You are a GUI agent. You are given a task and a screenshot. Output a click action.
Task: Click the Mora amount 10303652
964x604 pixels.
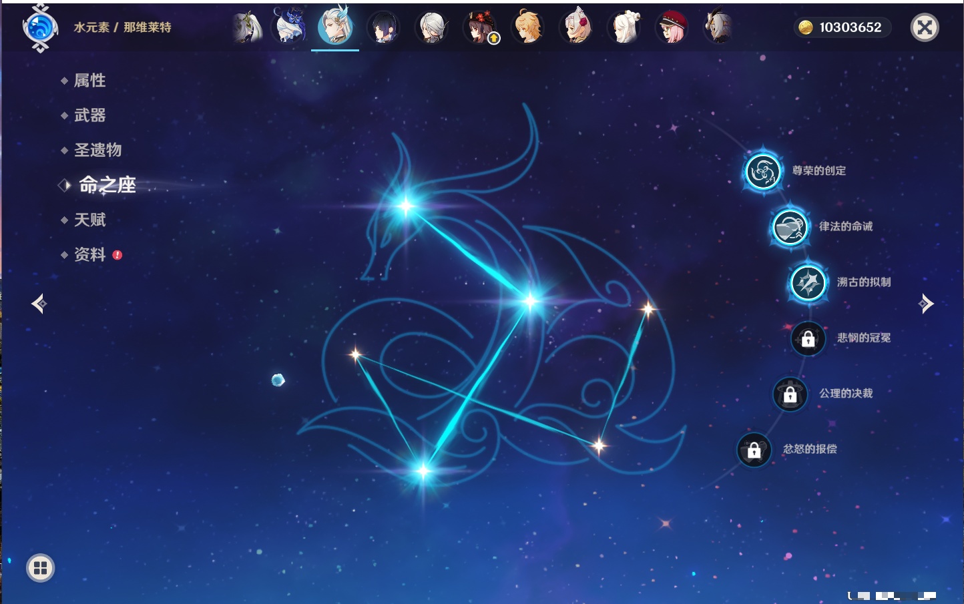point(851,27)
